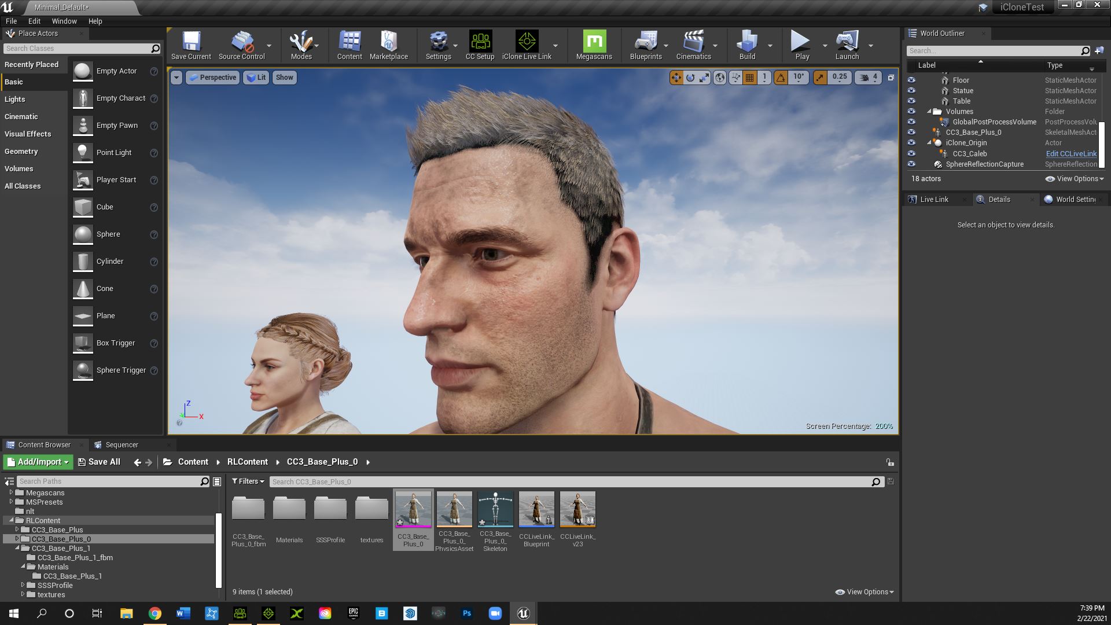Open scale snap value 0.25 dropdown
Viewport: 1111px width, 625px height.
pos(839,77)
